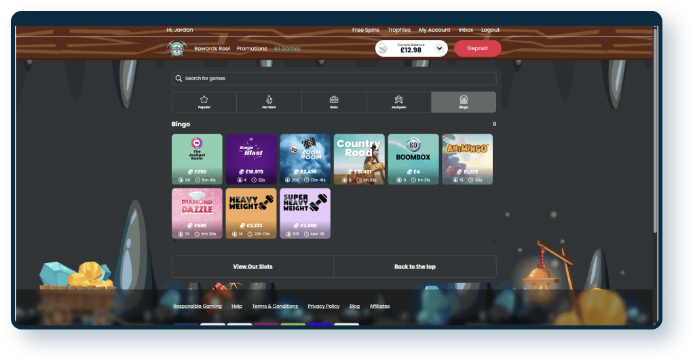Open the Inbox link

(x=466, y=30)
